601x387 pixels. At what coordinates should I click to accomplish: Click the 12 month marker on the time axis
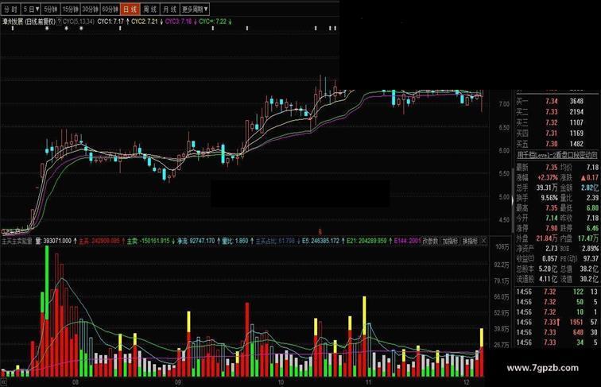tap(466, 382)
